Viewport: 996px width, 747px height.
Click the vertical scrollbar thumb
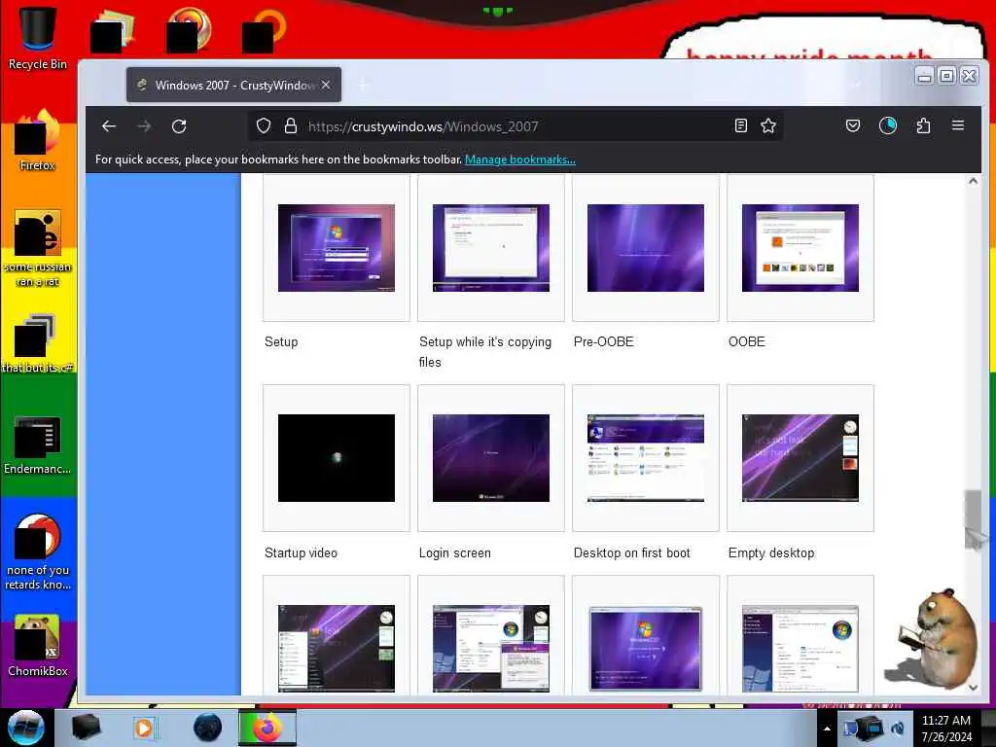pyautogui.click(x=973, y=519)
